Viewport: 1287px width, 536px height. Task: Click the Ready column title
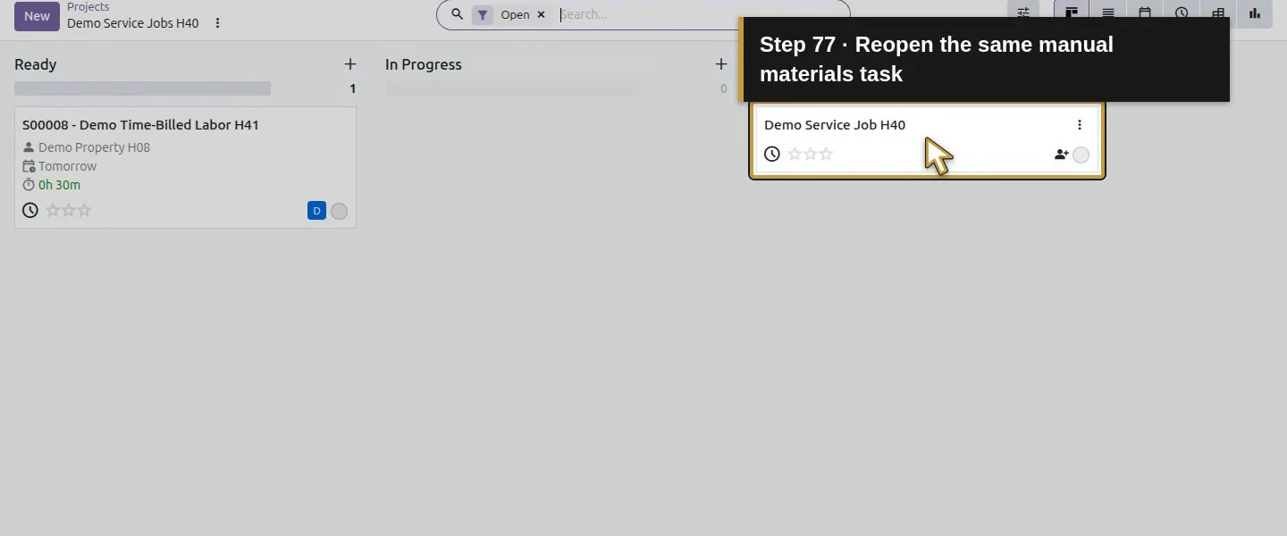tap(36, 64)
